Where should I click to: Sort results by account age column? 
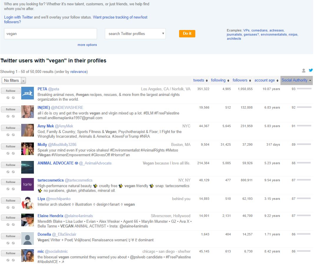[265, 80]
